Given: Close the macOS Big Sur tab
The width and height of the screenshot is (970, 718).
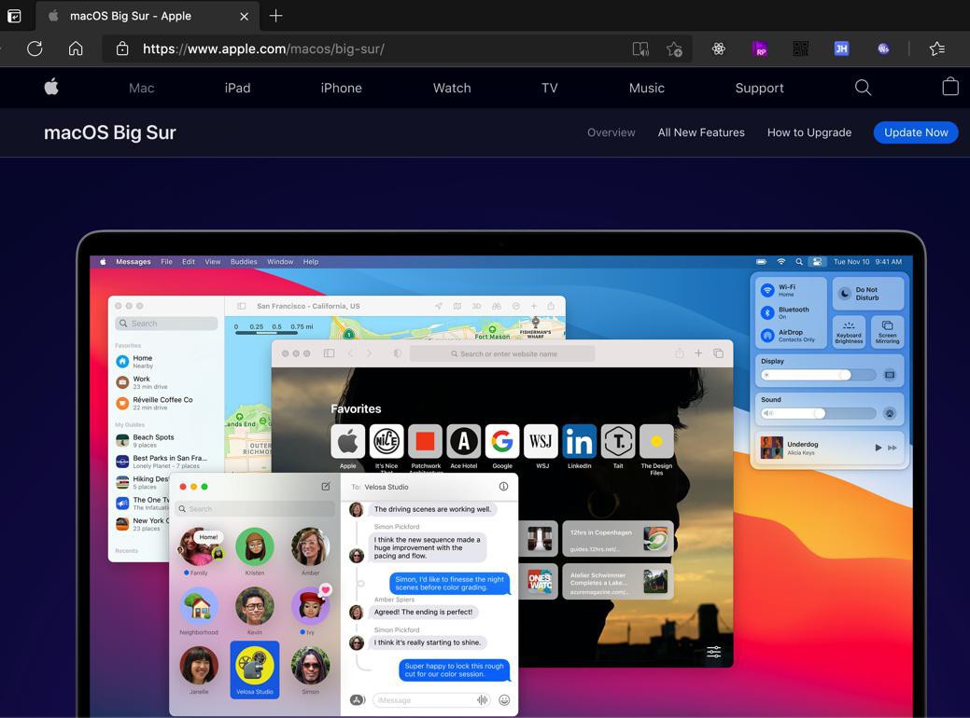Looking at the screenshot, I should click(245, 17).
